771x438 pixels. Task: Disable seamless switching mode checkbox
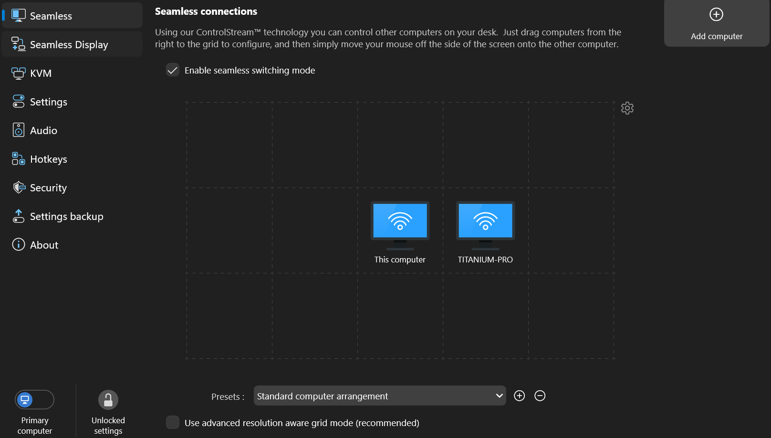click(x=172, y=70)
